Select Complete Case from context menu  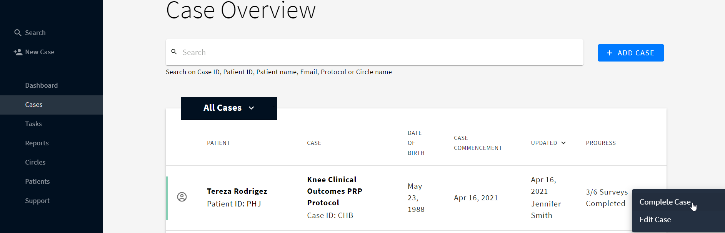665,202
